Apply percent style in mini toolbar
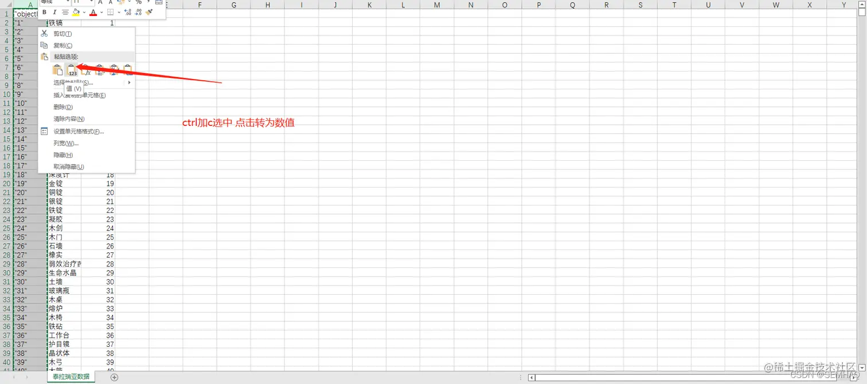 (x=138, y=2)
